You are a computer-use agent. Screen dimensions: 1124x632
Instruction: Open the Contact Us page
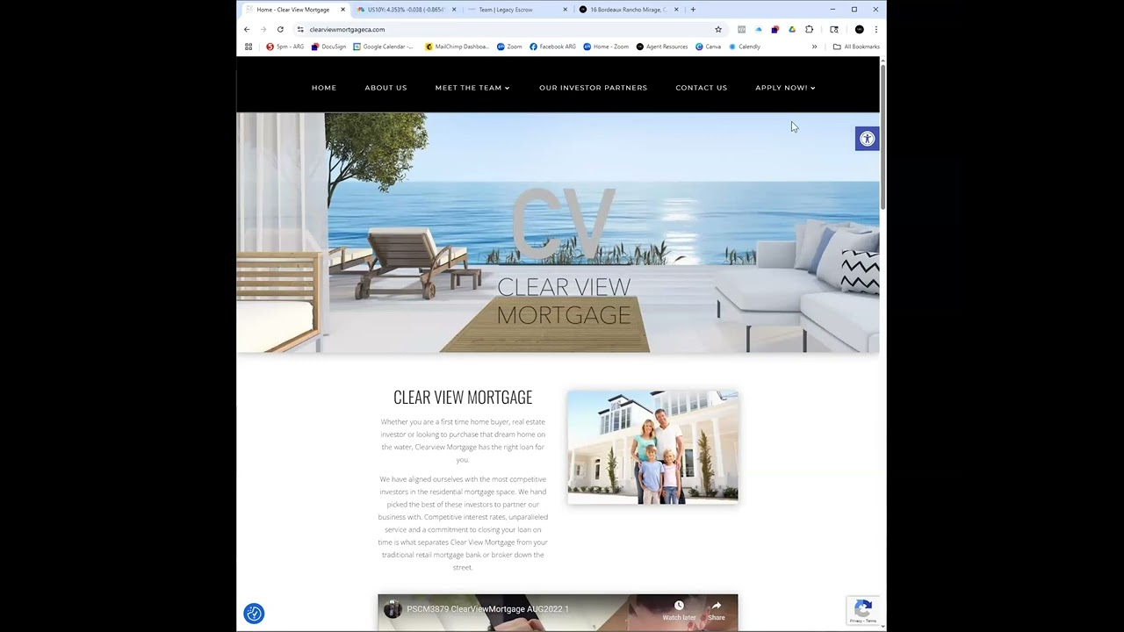click(701, 88)
